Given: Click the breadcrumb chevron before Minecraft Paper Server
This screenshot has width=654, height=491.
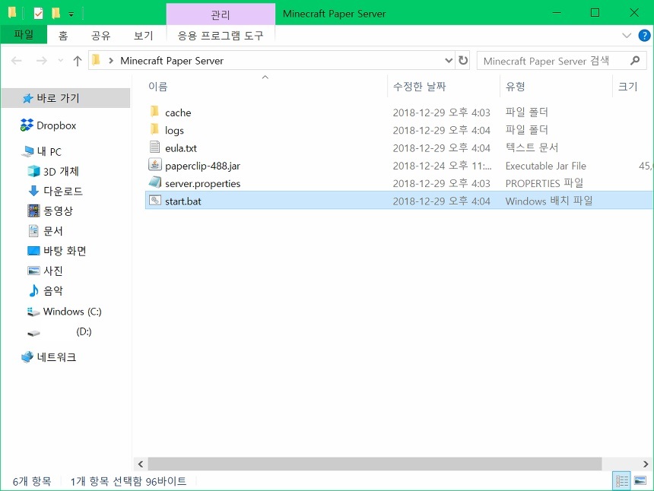Looking at the screenshot, I should tap(111, 61).
